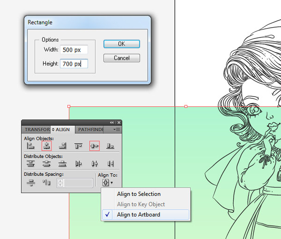Viewport: 281px width, 239px height.
Task: Close the Align panel group
Action: (119, 122)
